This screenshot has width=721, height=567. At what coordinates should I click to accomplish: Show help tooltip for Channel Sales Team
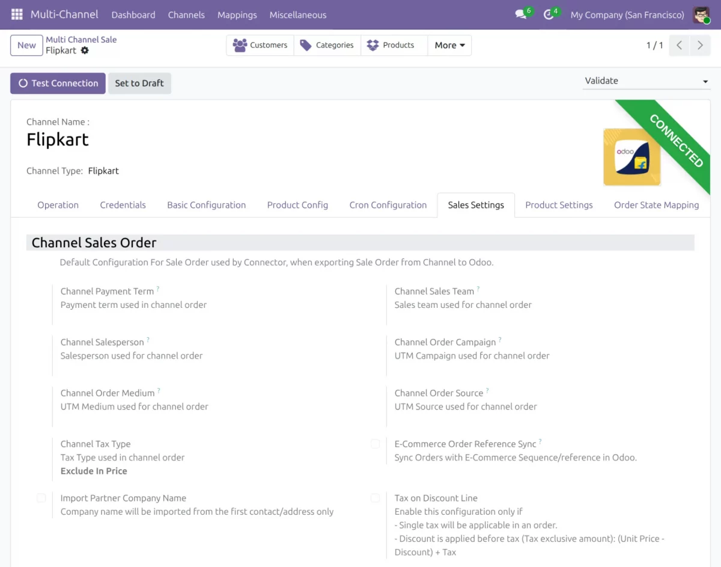click(478, 289)
